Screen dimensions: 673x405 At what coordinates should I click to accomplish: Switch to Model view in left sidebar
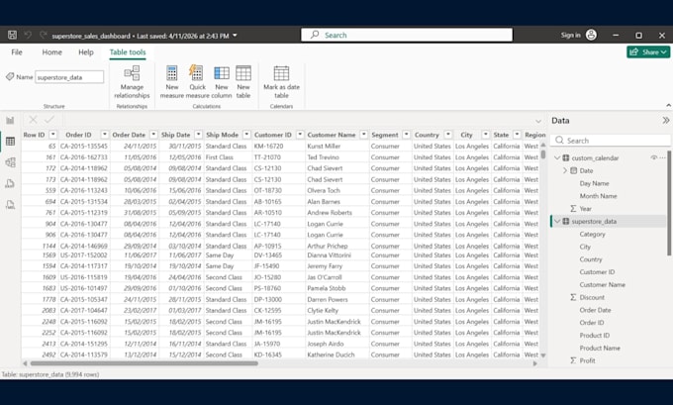pos(10,162)
